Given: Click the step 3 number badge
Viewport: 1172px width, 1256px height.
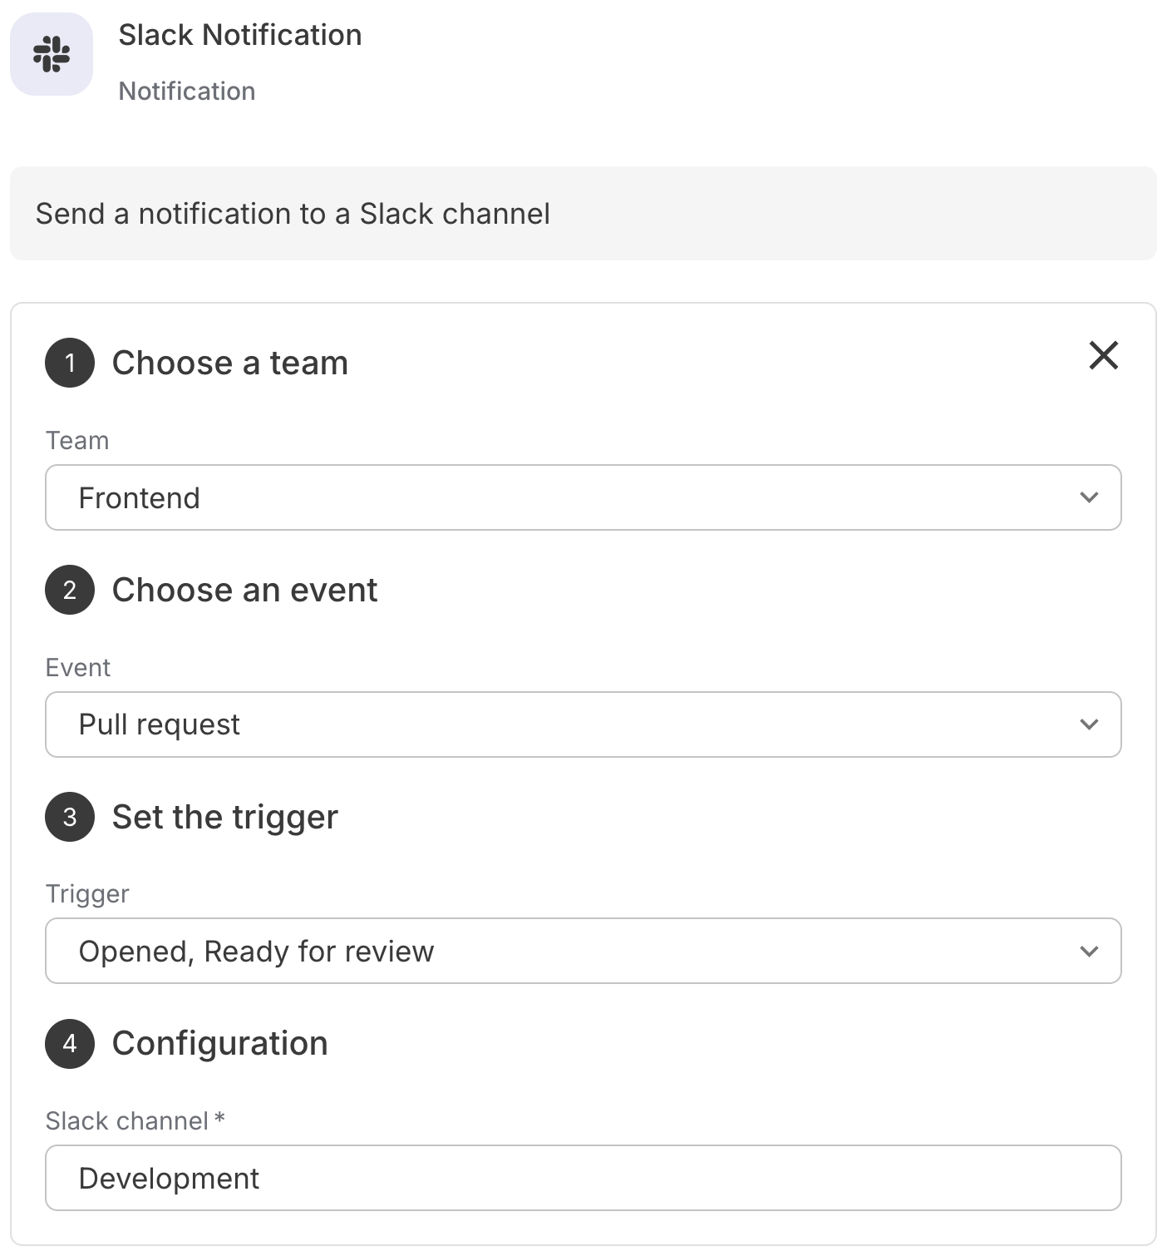Looking at the screenshot, I should 70,817.
